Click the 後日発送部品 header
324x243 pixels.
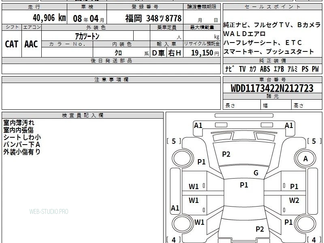(x=111, y=60)
